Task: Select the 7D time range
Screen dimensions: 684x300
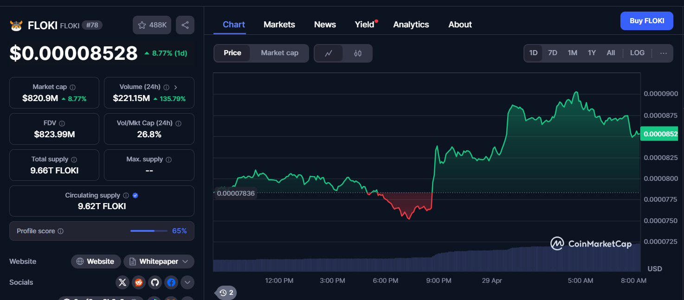Action: pos(552,53)
